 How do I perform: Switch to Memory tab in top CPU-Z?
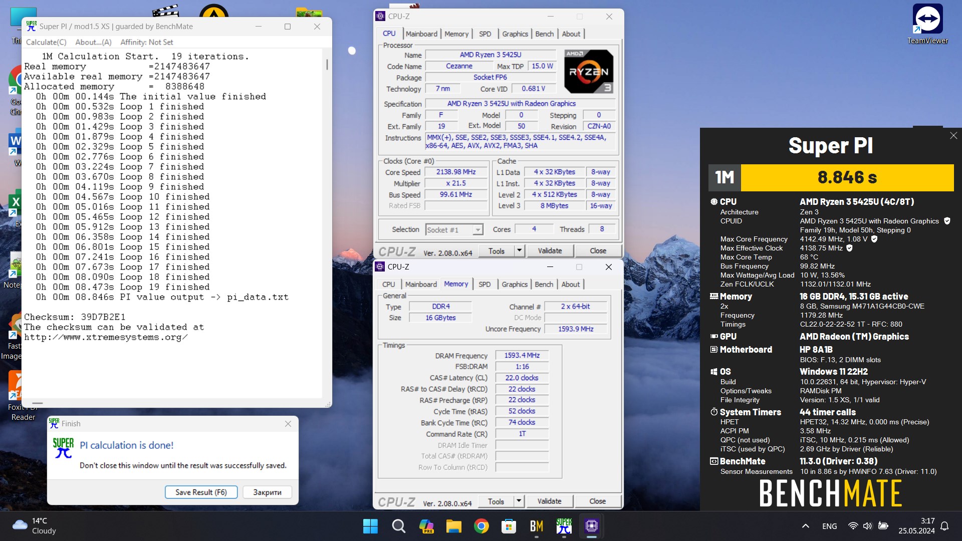tap(456, 34)
